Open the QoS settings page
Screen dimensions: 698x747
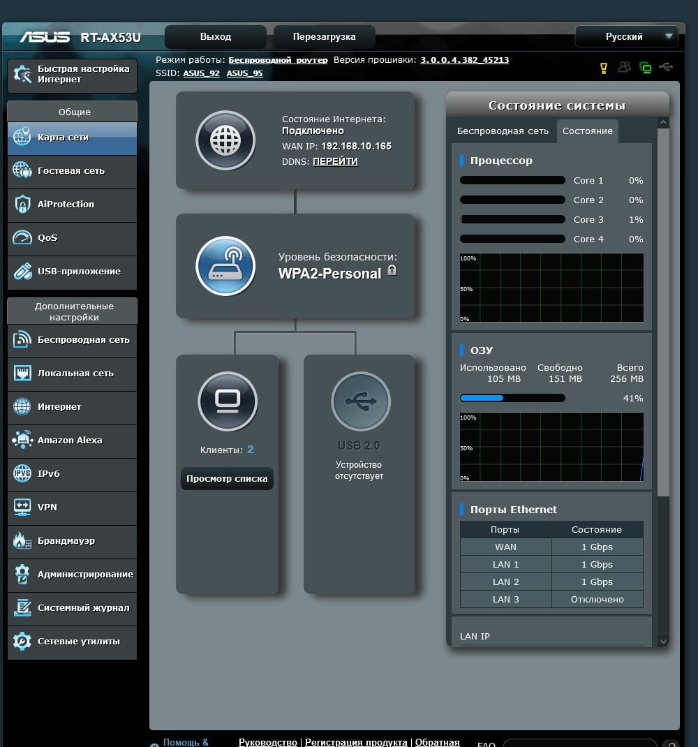(73, 238)
